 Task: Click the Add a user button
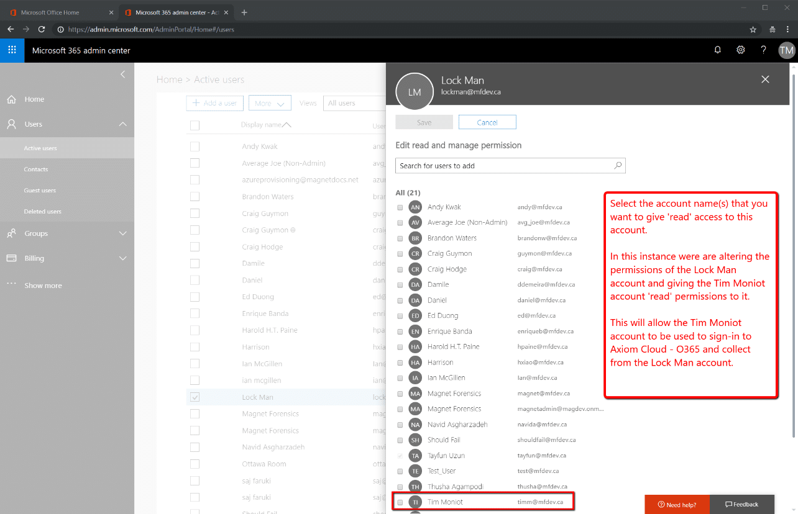(x=215, y=103)
